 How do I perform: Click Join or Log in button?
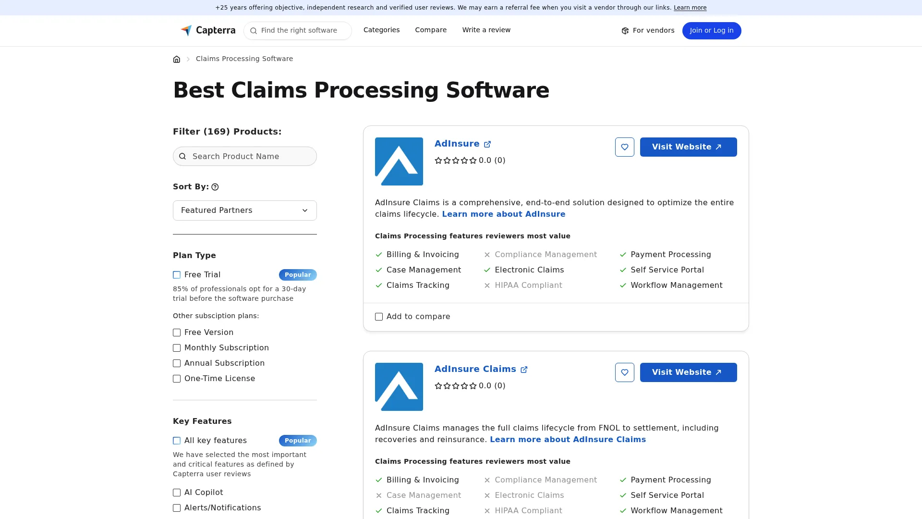click(x=712, y=31)
